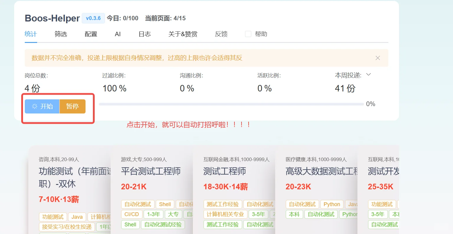Open the 配置 tab
This screenshot has width=453, height=234.
[x=90, y=34]
